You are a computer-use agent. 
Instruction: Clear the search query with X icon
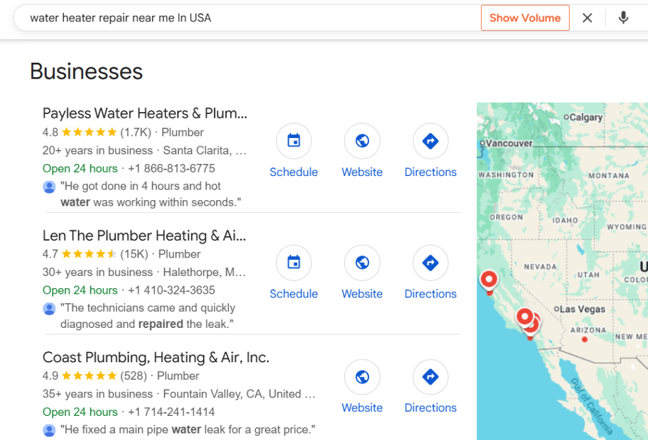[587, 18]
